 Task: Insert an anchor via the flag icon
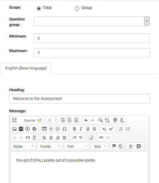coord(114,146)
